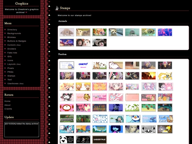Select the ferret stamp
The width and height of the screenshot is (192, 144).
100,43
